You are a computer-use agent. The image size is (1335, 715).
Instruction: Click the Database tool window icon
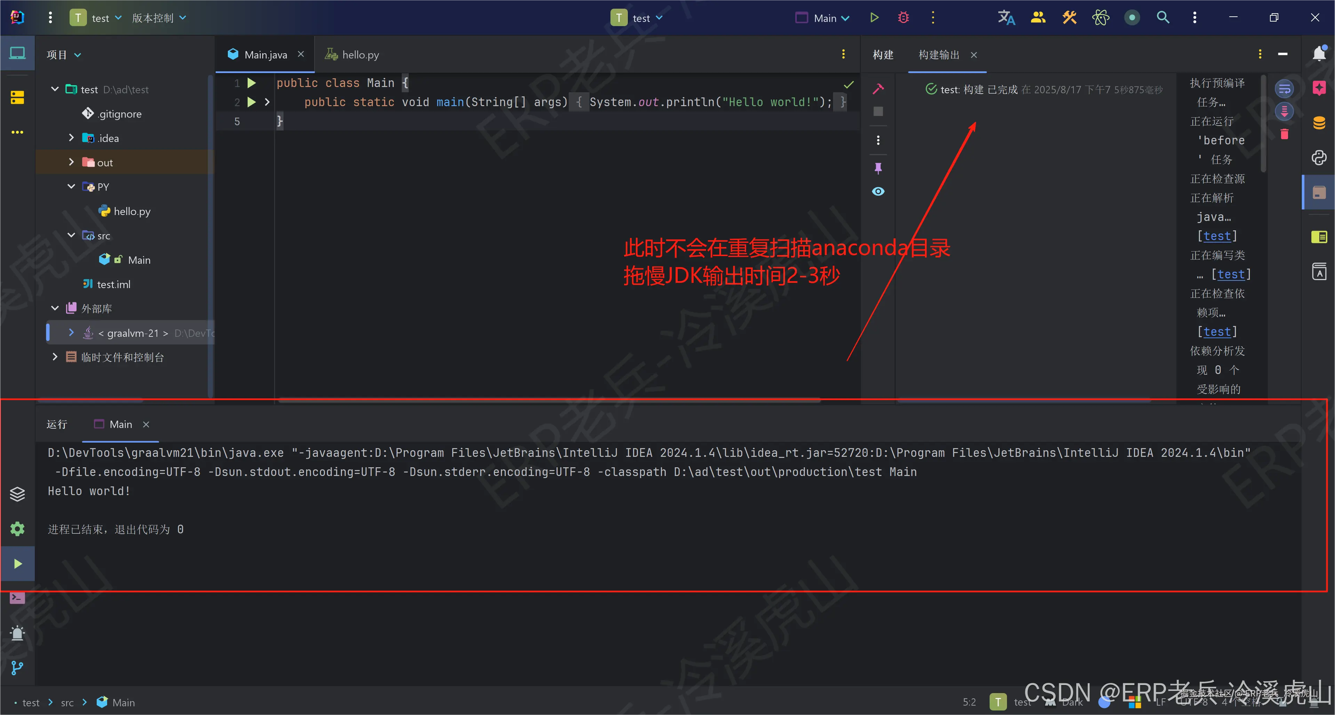(x=1319, y=123)
